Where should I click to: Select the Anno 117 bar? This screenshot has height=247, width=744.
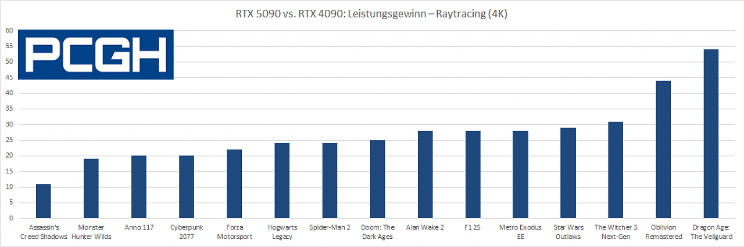(x=139, y=187)
